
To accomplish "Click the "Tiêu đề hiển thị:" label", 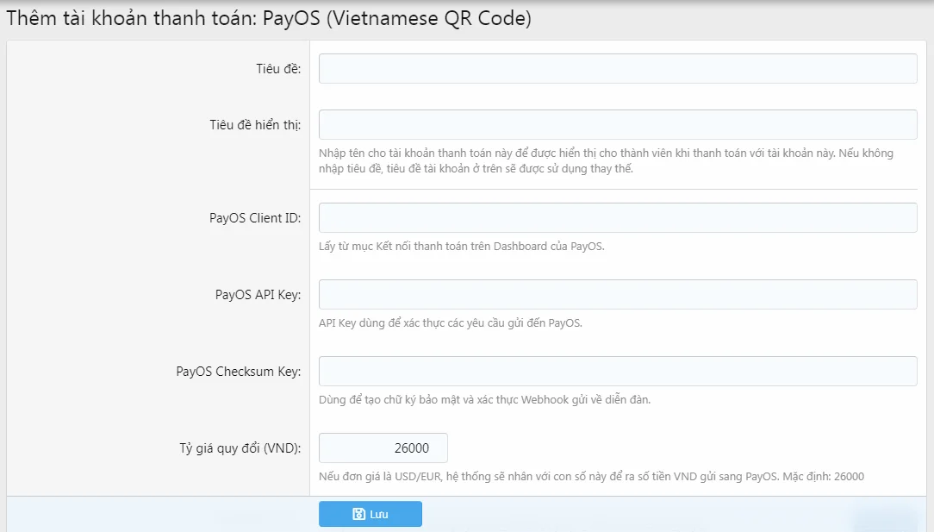I will 255,124.
